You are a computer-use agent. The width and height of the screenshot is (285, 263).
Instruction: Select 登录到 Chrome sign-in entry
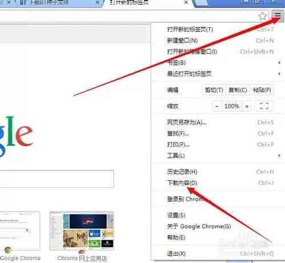click(218, 199)
